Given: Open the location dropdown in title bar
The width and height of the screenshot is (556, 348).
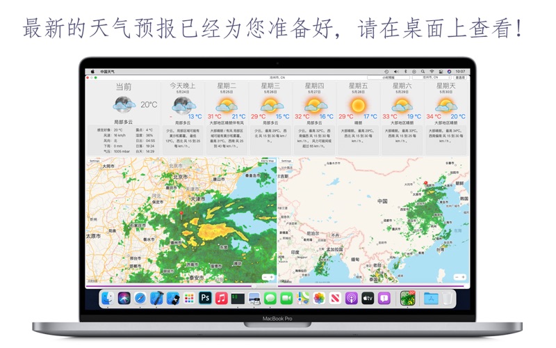Looking at the screenshot, I should click(278, 77).
